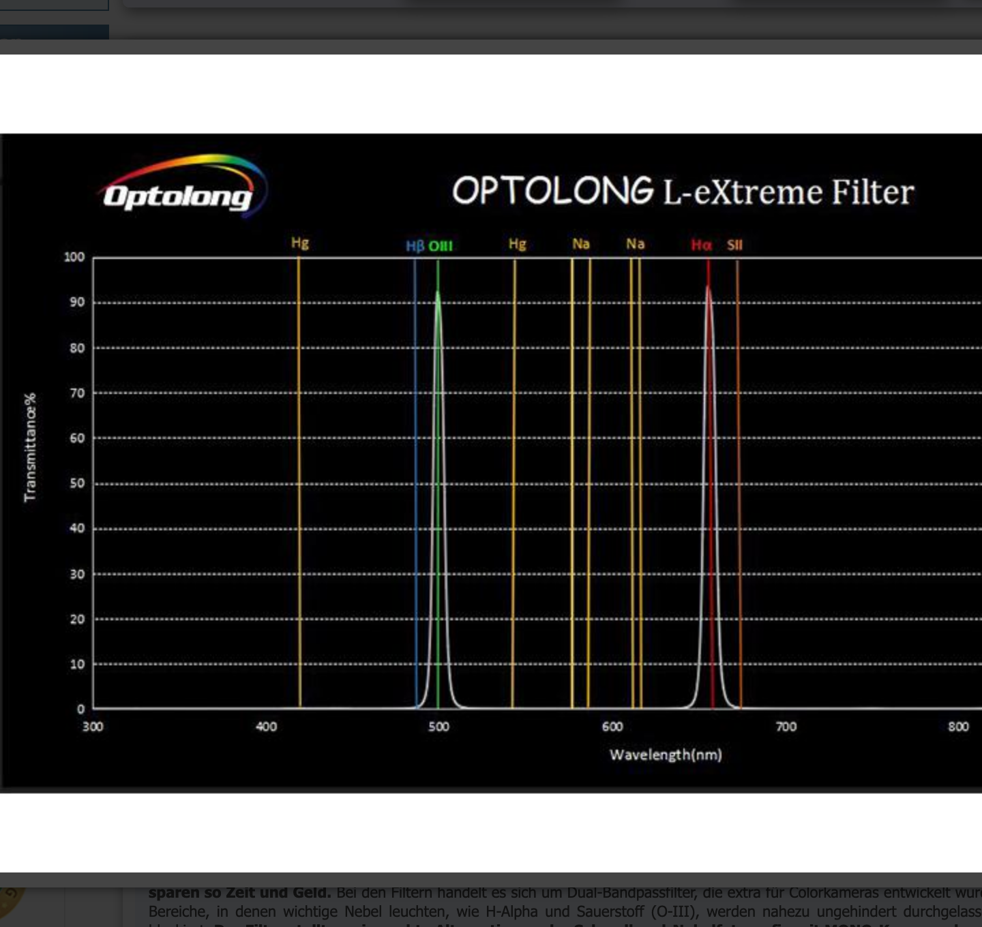Click the Optolong logo in the chart
This screenshot has width=982, height=927.
[183, 186]
